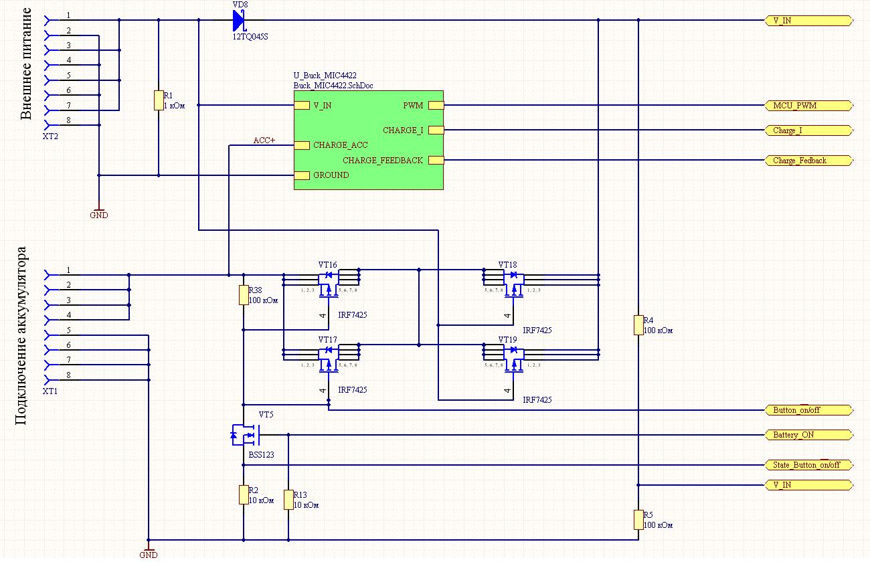Click the '100 кОм' value of R5

(x=658, y=525)
